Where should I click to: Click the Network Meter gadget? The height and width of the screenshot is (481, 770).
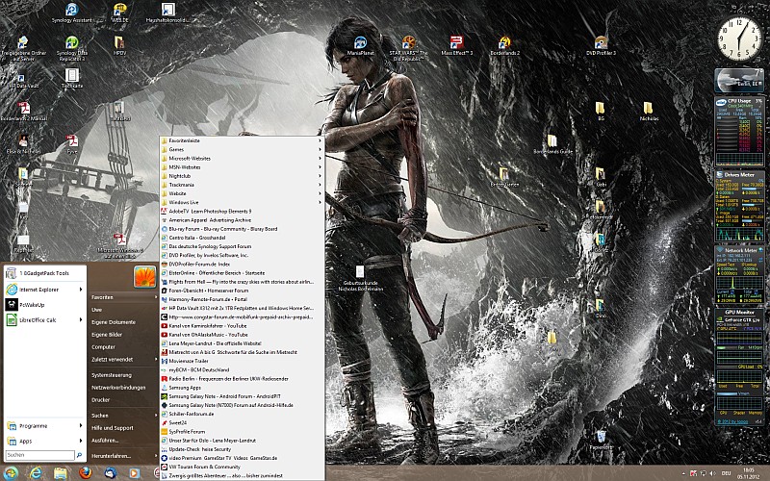tap(739, 275)
